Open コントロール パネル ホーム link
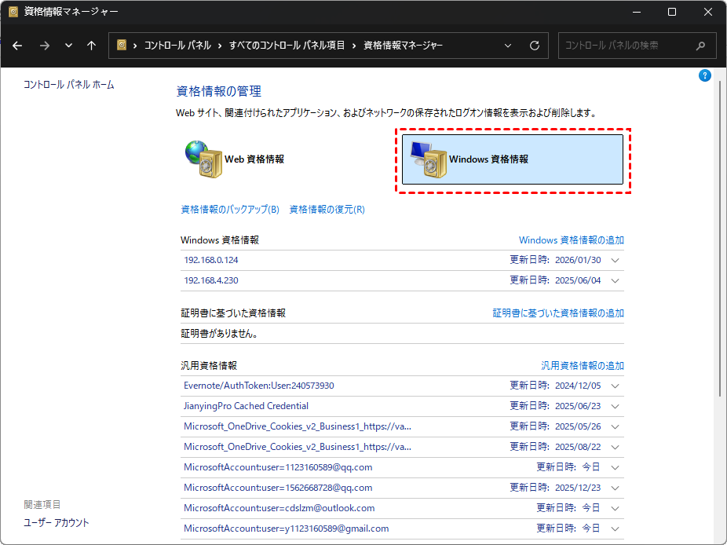 tap(68, 84)
